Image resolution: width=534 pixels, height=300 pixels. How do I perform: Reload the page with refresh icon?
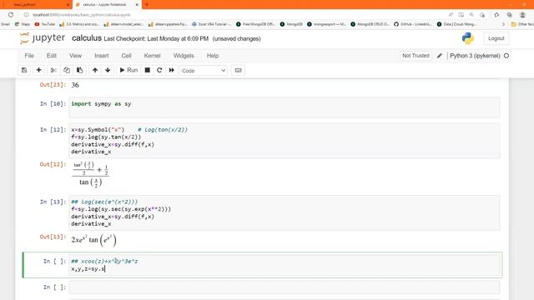pyautogui.click(x=11, y=15)
